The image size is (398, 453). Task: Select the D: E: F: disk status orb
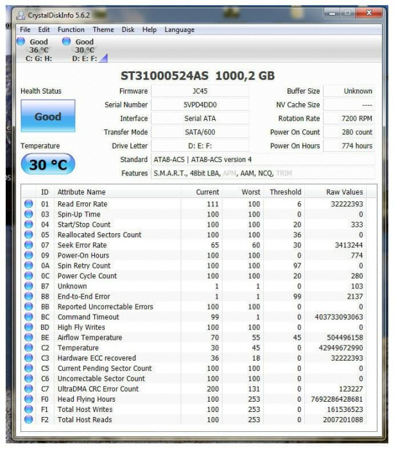[x=66, y=41]
